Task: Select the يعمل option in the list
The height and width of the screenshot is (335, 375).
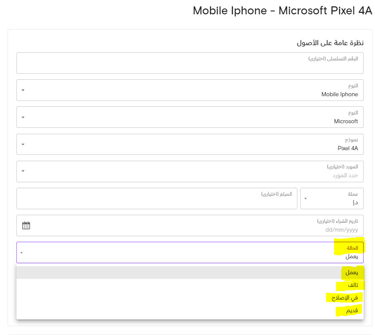Action: pos(190,273)
